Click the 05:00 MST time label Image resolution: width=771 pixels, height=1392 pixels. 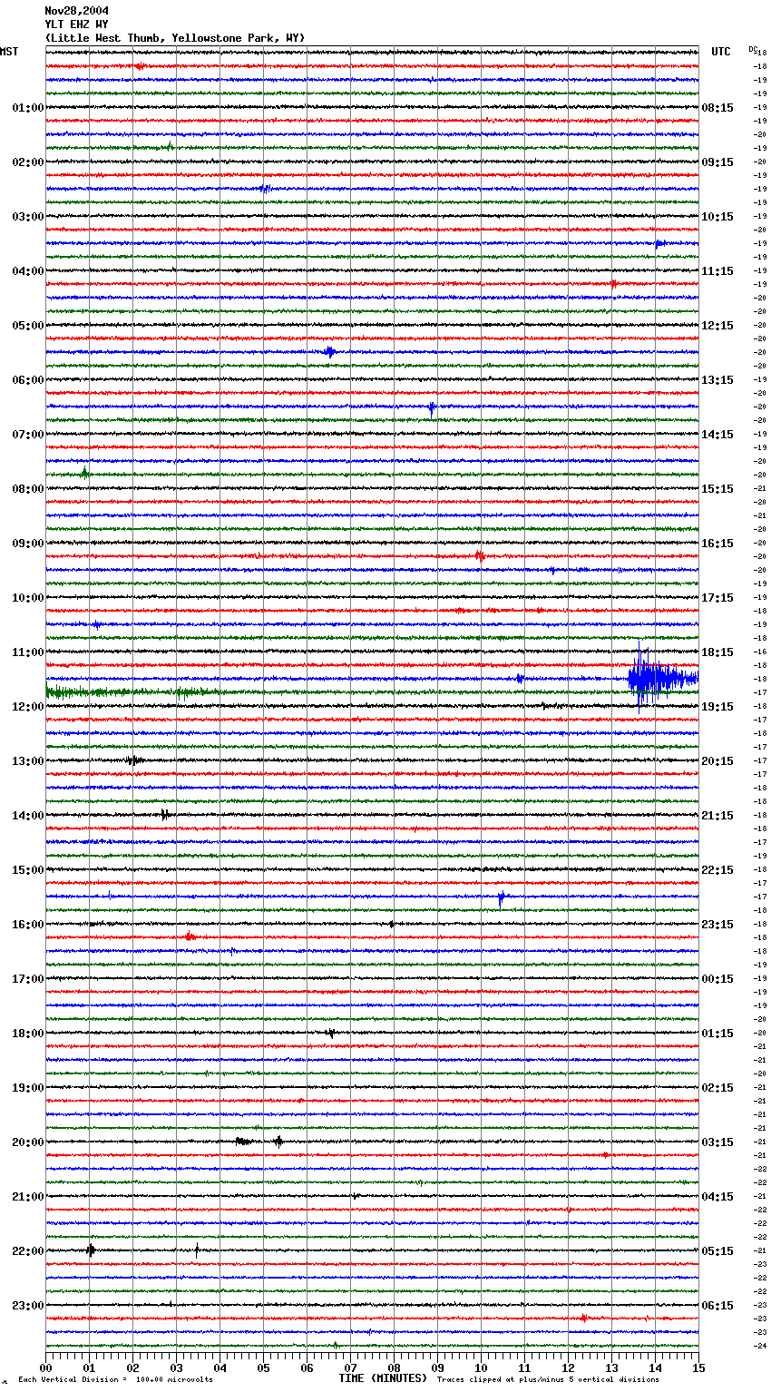click(x=27, y=326)
